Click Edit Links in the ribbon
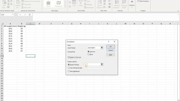180x101 pixels. pos(26,8)
